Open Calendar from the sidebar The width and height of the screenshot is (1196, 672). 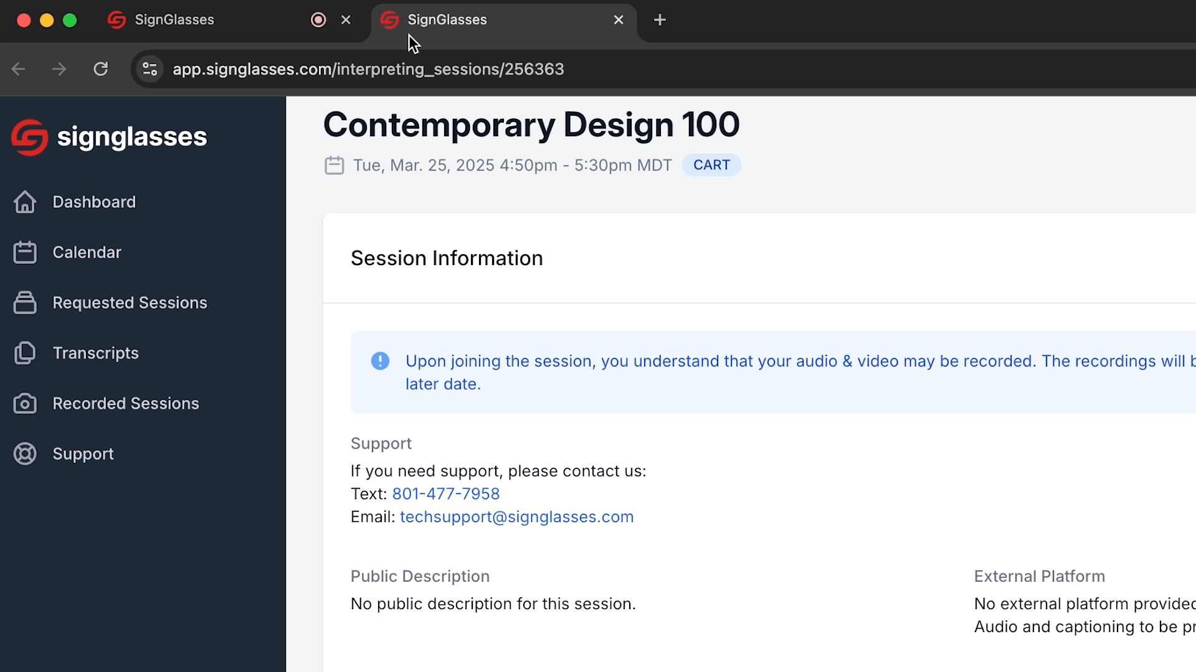(x=87, y=252)
